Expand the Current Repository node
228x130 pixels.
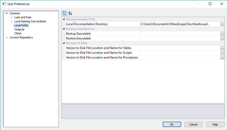point(7,38)
